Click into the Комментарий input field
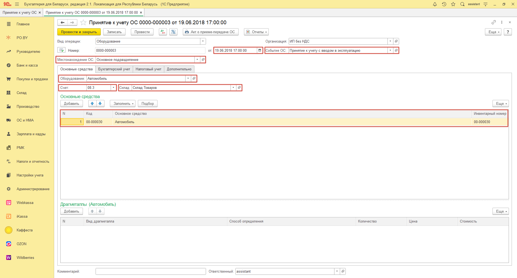 [x=151, y=271]
